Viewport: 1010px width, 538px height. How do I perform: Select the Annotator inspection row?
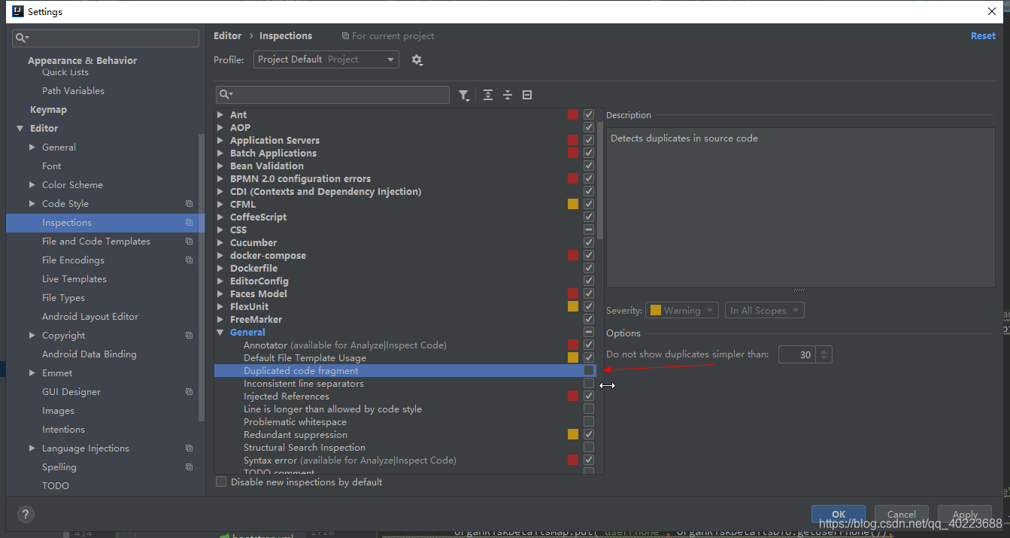[404, 345]
